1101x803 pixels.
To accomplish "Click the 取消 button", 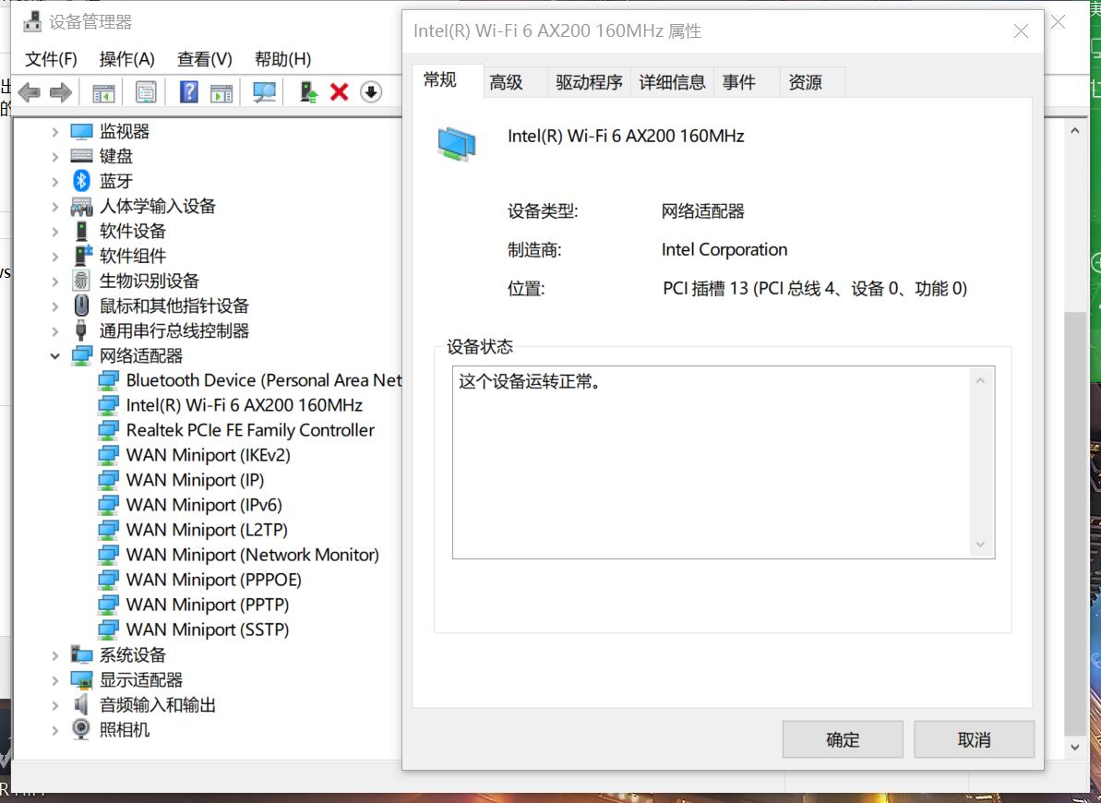I will (974, 738).
